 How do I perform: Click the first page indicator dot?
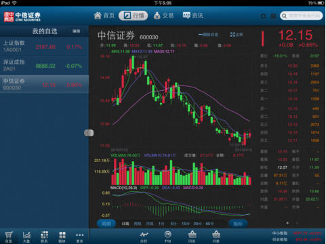[x=287, y=223]
